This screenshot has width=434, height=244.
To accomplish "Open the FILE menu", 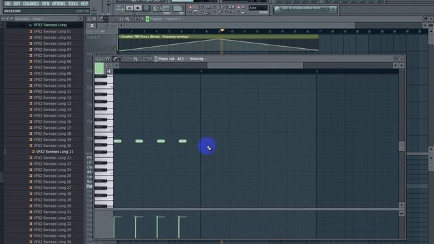I will point(7,3).
